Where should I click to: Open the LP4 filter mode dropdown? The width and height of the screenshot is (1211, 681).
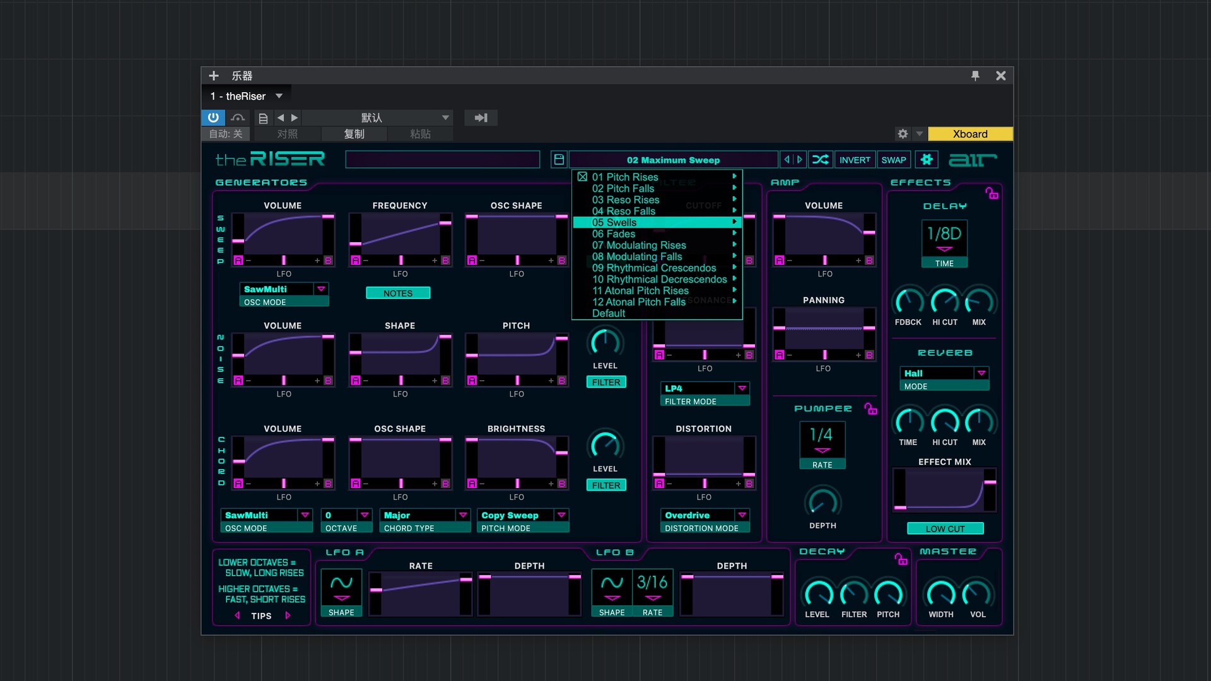[742, 388]
